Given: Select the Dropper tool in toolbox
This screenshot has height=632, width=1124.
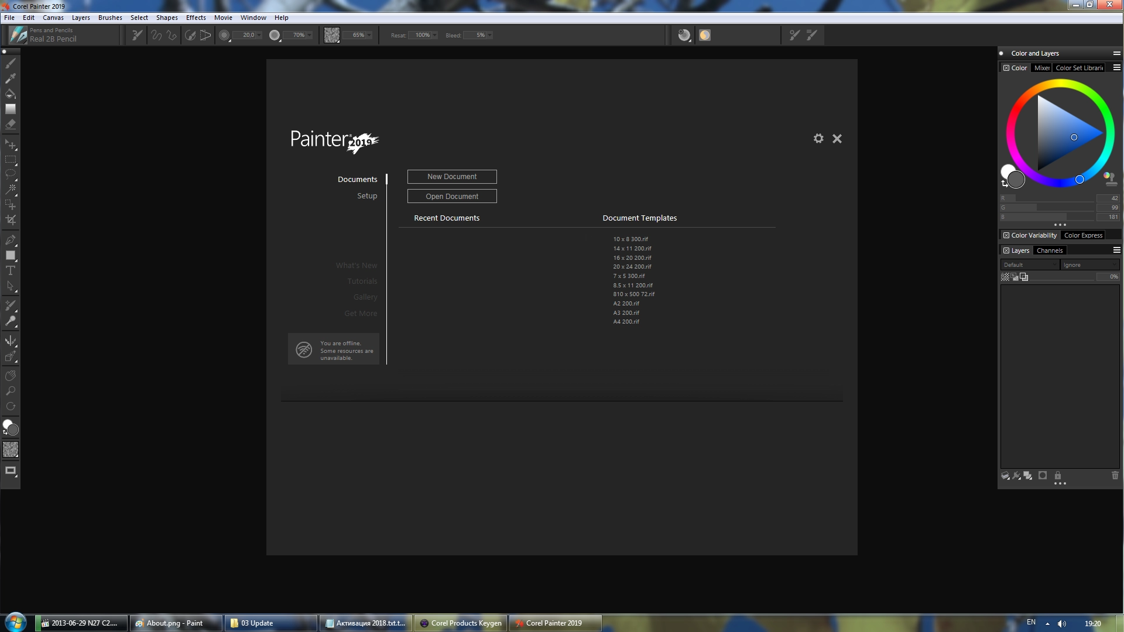Looking at the screenshot, I should pos(10,78).
